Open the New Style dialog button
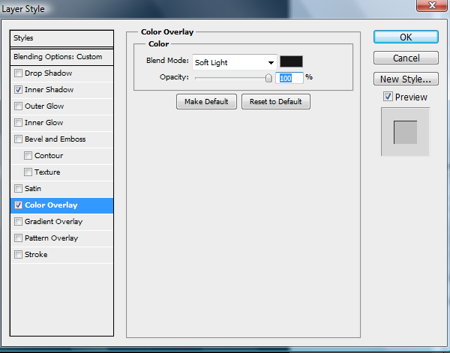 coord(406,79)
